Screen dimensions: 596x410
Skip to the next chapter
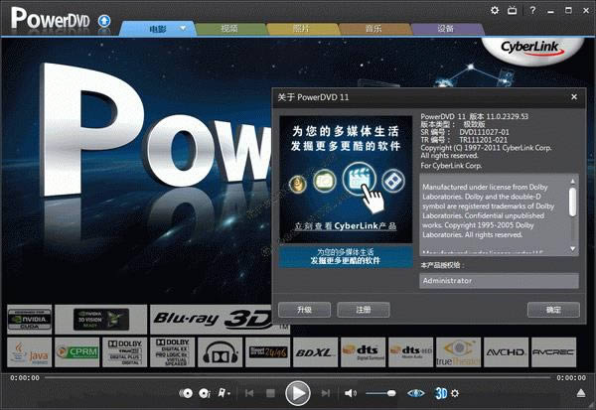tap(325, 393)
